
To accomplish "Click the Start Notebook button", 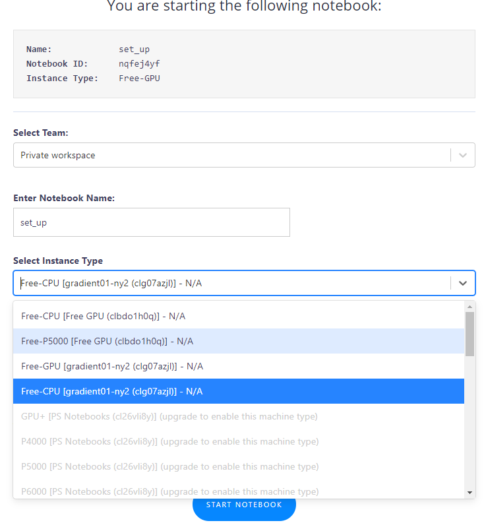I will (x=244, y=509).
